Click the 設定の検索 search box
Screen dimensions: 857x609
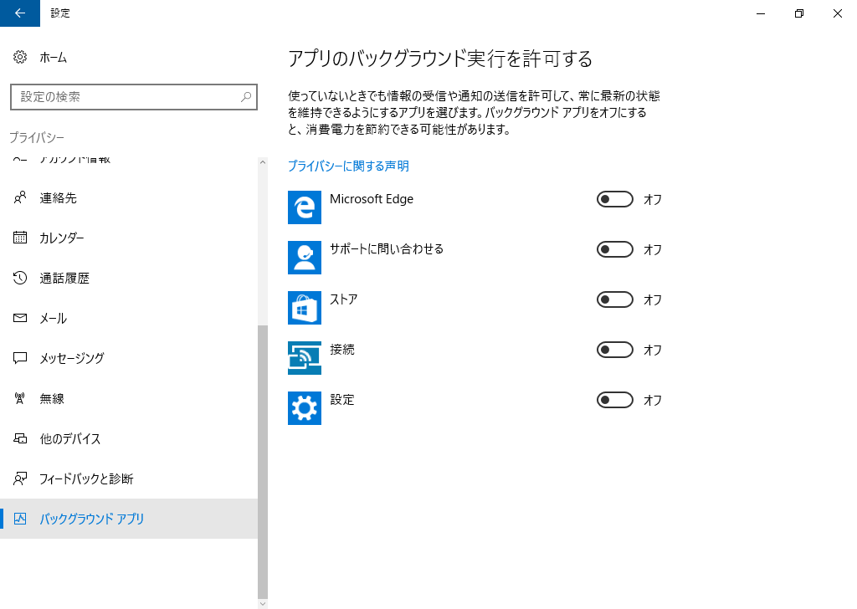point(126,97)
